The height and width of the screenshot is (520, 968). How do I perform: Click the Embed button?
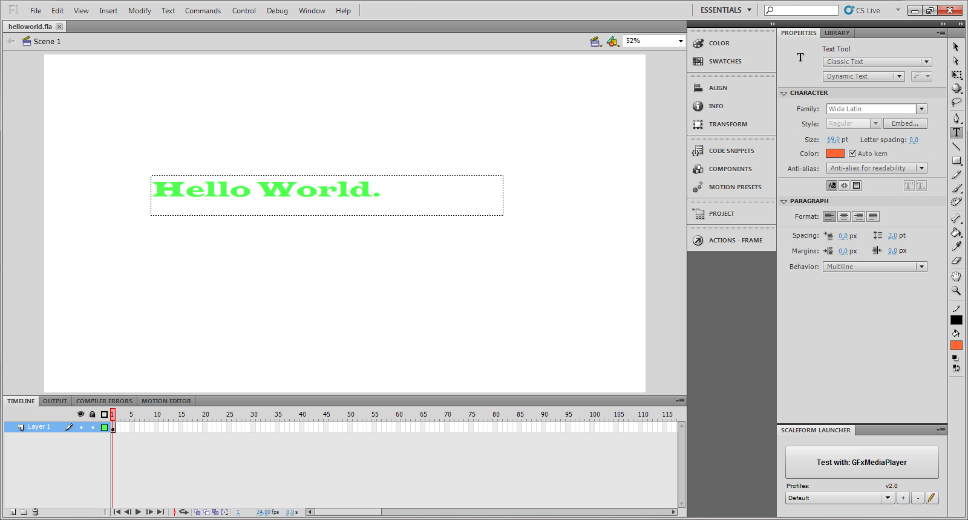click(x=904, y=123)
